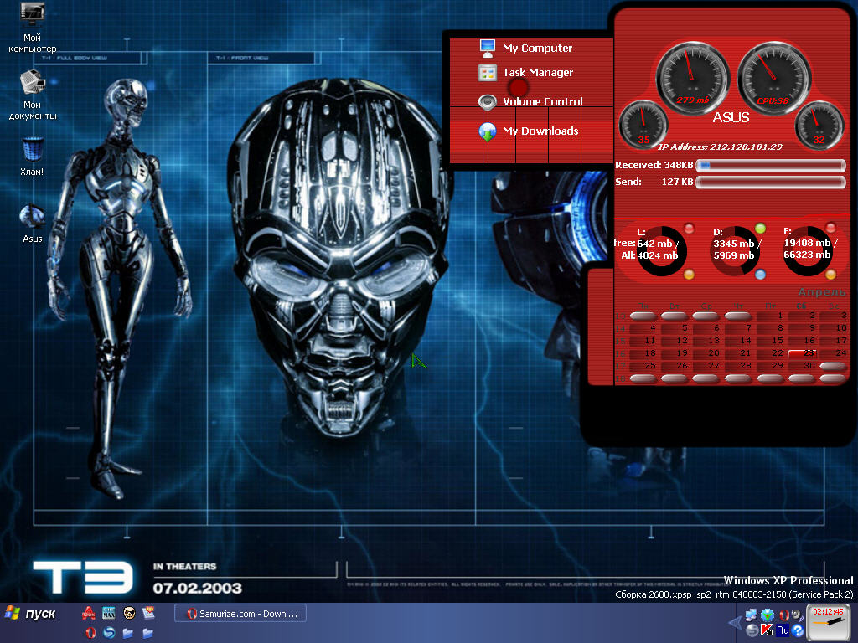Open the Kaspersky tray icon

point(768,631)
